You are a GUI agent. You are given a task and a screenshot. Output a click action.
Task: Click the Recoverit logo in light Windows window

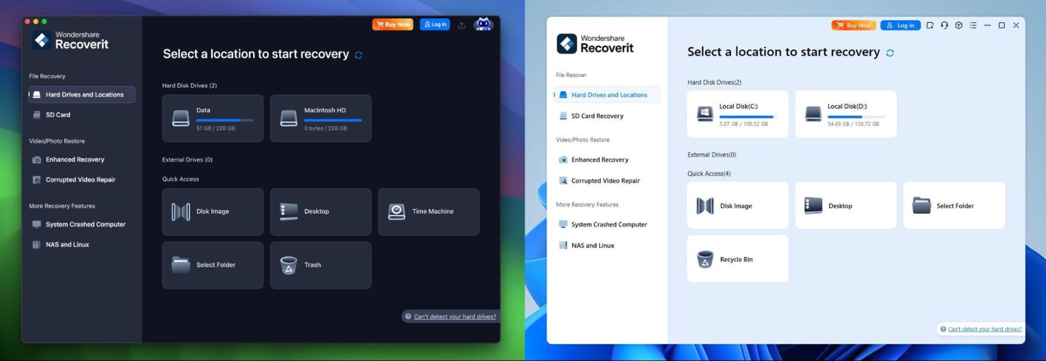[x=567, y=44]
